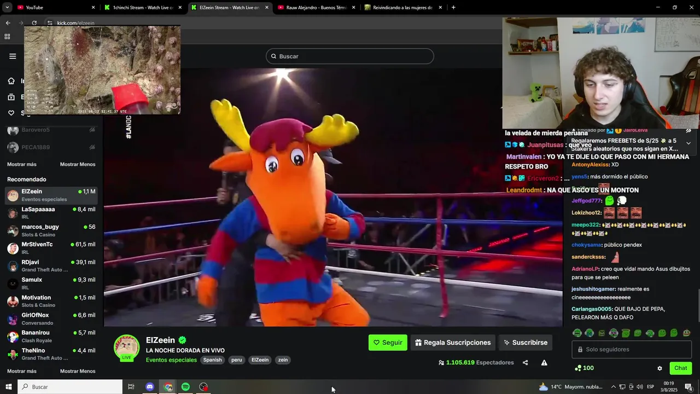View site information icon in address bar
700x394 pixels.
click(x=49, y=23)
